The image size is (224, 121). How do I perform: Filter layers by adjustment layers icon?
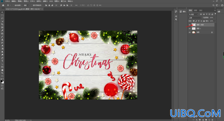204,14
